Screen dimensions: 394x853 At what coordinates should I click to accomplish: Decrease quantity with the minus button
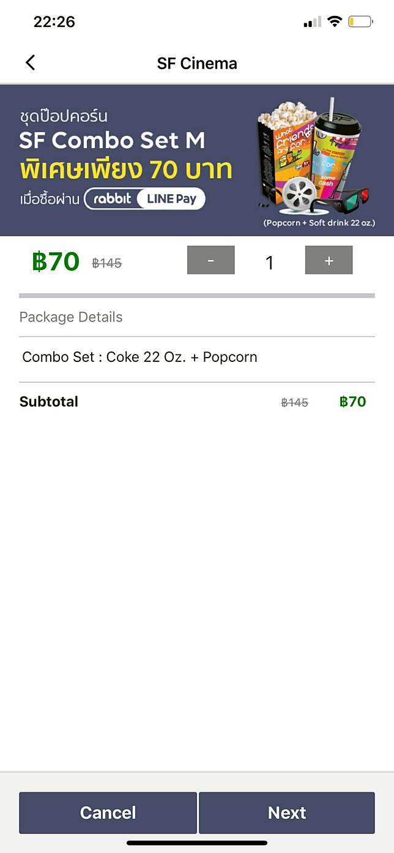210,260
